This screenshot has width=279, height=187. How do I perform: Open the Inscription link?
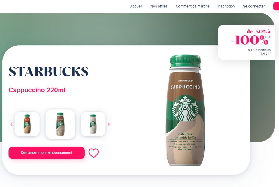pos(226,6)
